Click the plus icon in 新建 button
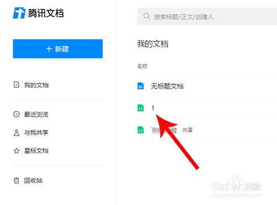Viewport: 277px width, 205px height. [x=49, y=49]
